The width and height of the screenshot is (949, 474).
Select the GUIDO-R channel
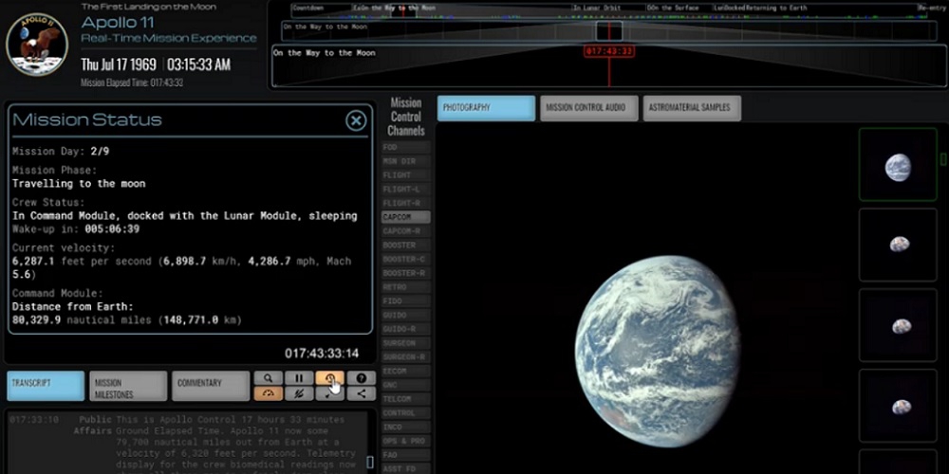tap(406, 329)
